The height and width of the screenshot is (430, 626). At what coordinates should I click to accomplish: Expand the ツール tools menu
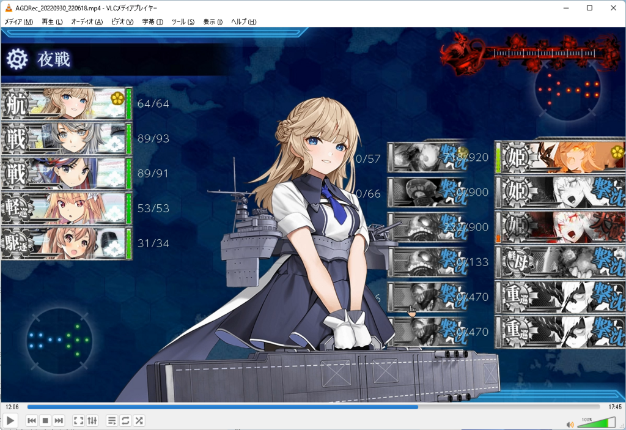[183, 22]
